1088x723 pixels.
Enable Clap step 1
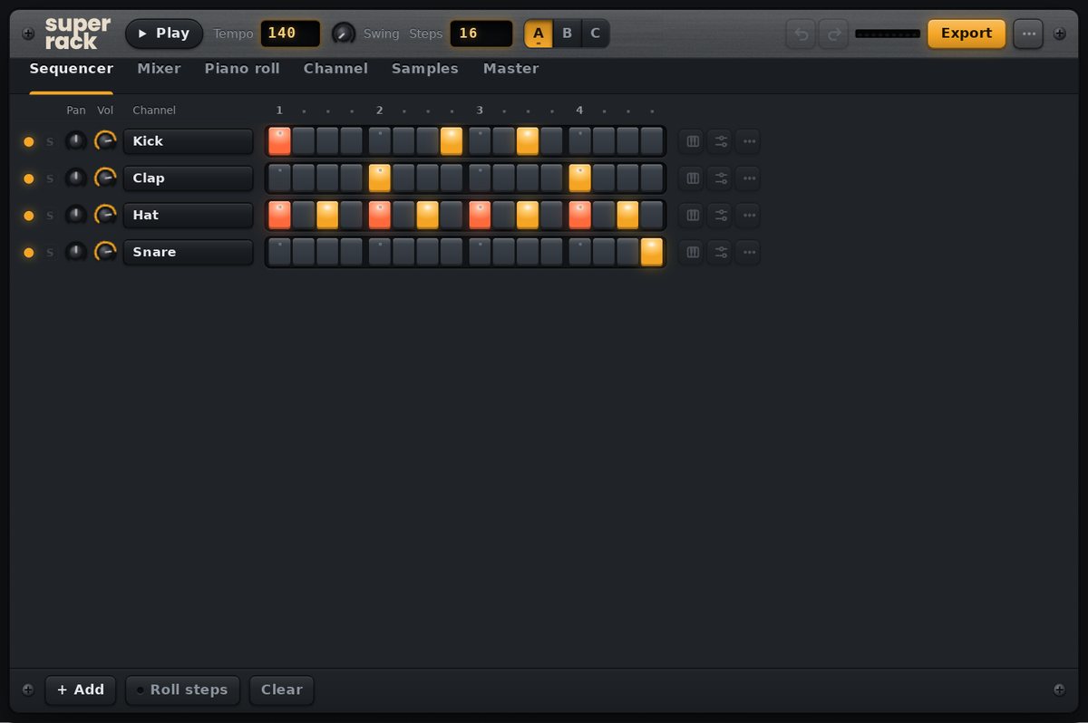point(279,178)
